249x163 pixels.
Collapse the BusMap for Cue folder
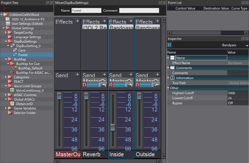(8, 64)
